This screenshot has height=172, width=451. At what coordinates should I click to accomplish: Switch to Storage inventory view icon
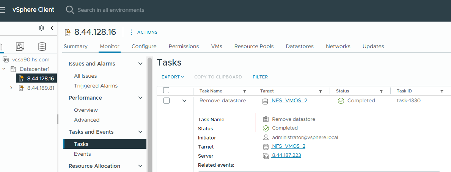(x=42, y=46)
